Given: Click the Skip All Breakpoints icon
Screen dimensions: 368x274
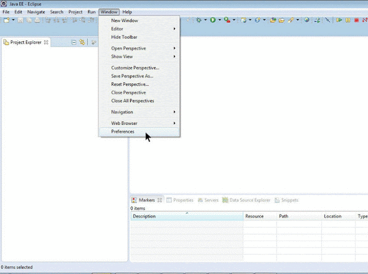Looking at the screenshot, I should click(x=328, y=20).
